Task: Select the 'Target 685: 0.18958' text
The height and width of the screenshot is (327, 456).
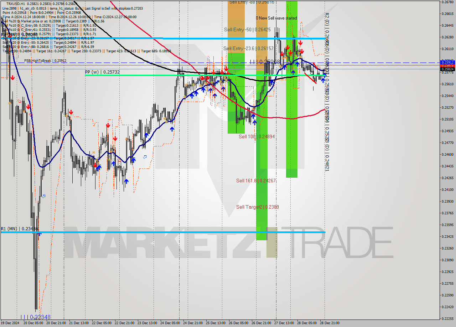Action: tap(156, 51)
